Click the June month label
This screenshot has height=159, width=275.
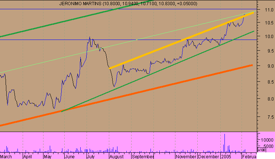click(70, 156)
